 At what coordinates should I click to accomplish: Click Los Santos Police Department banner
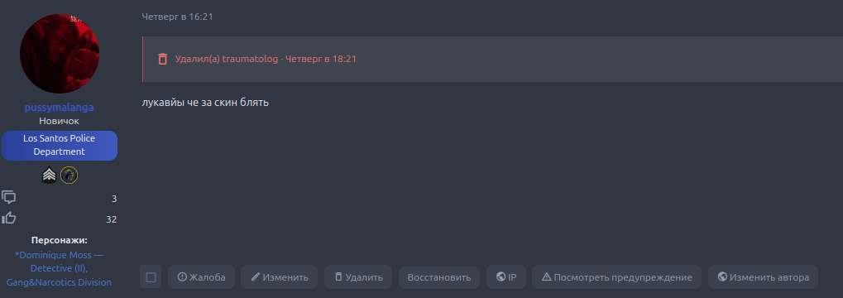tap(59, 145)
